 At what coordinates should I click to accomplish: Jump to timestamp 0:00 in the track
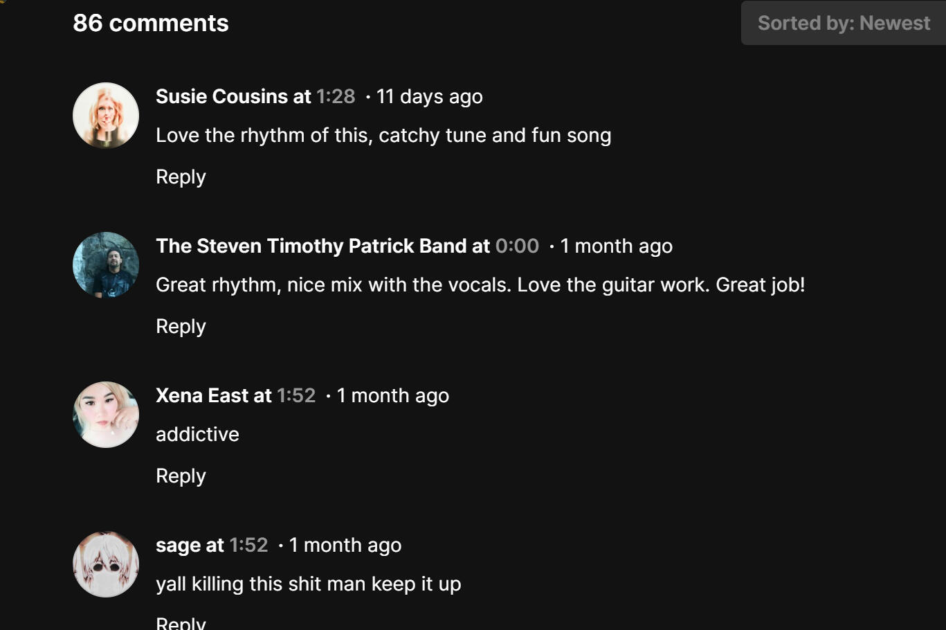click(x=517, y=246)
